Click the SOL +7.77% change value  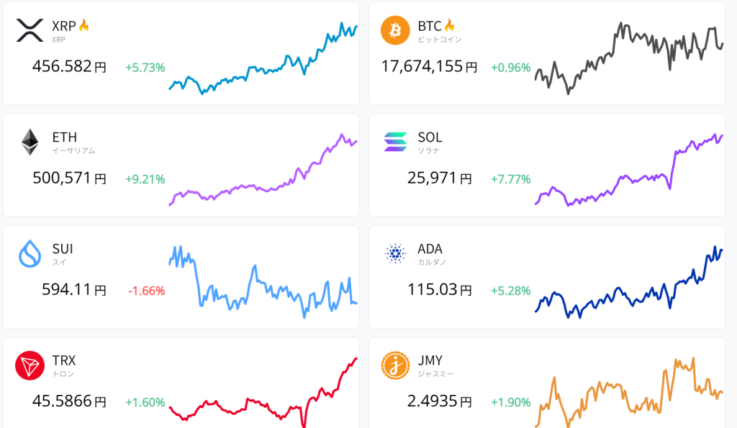510,179
